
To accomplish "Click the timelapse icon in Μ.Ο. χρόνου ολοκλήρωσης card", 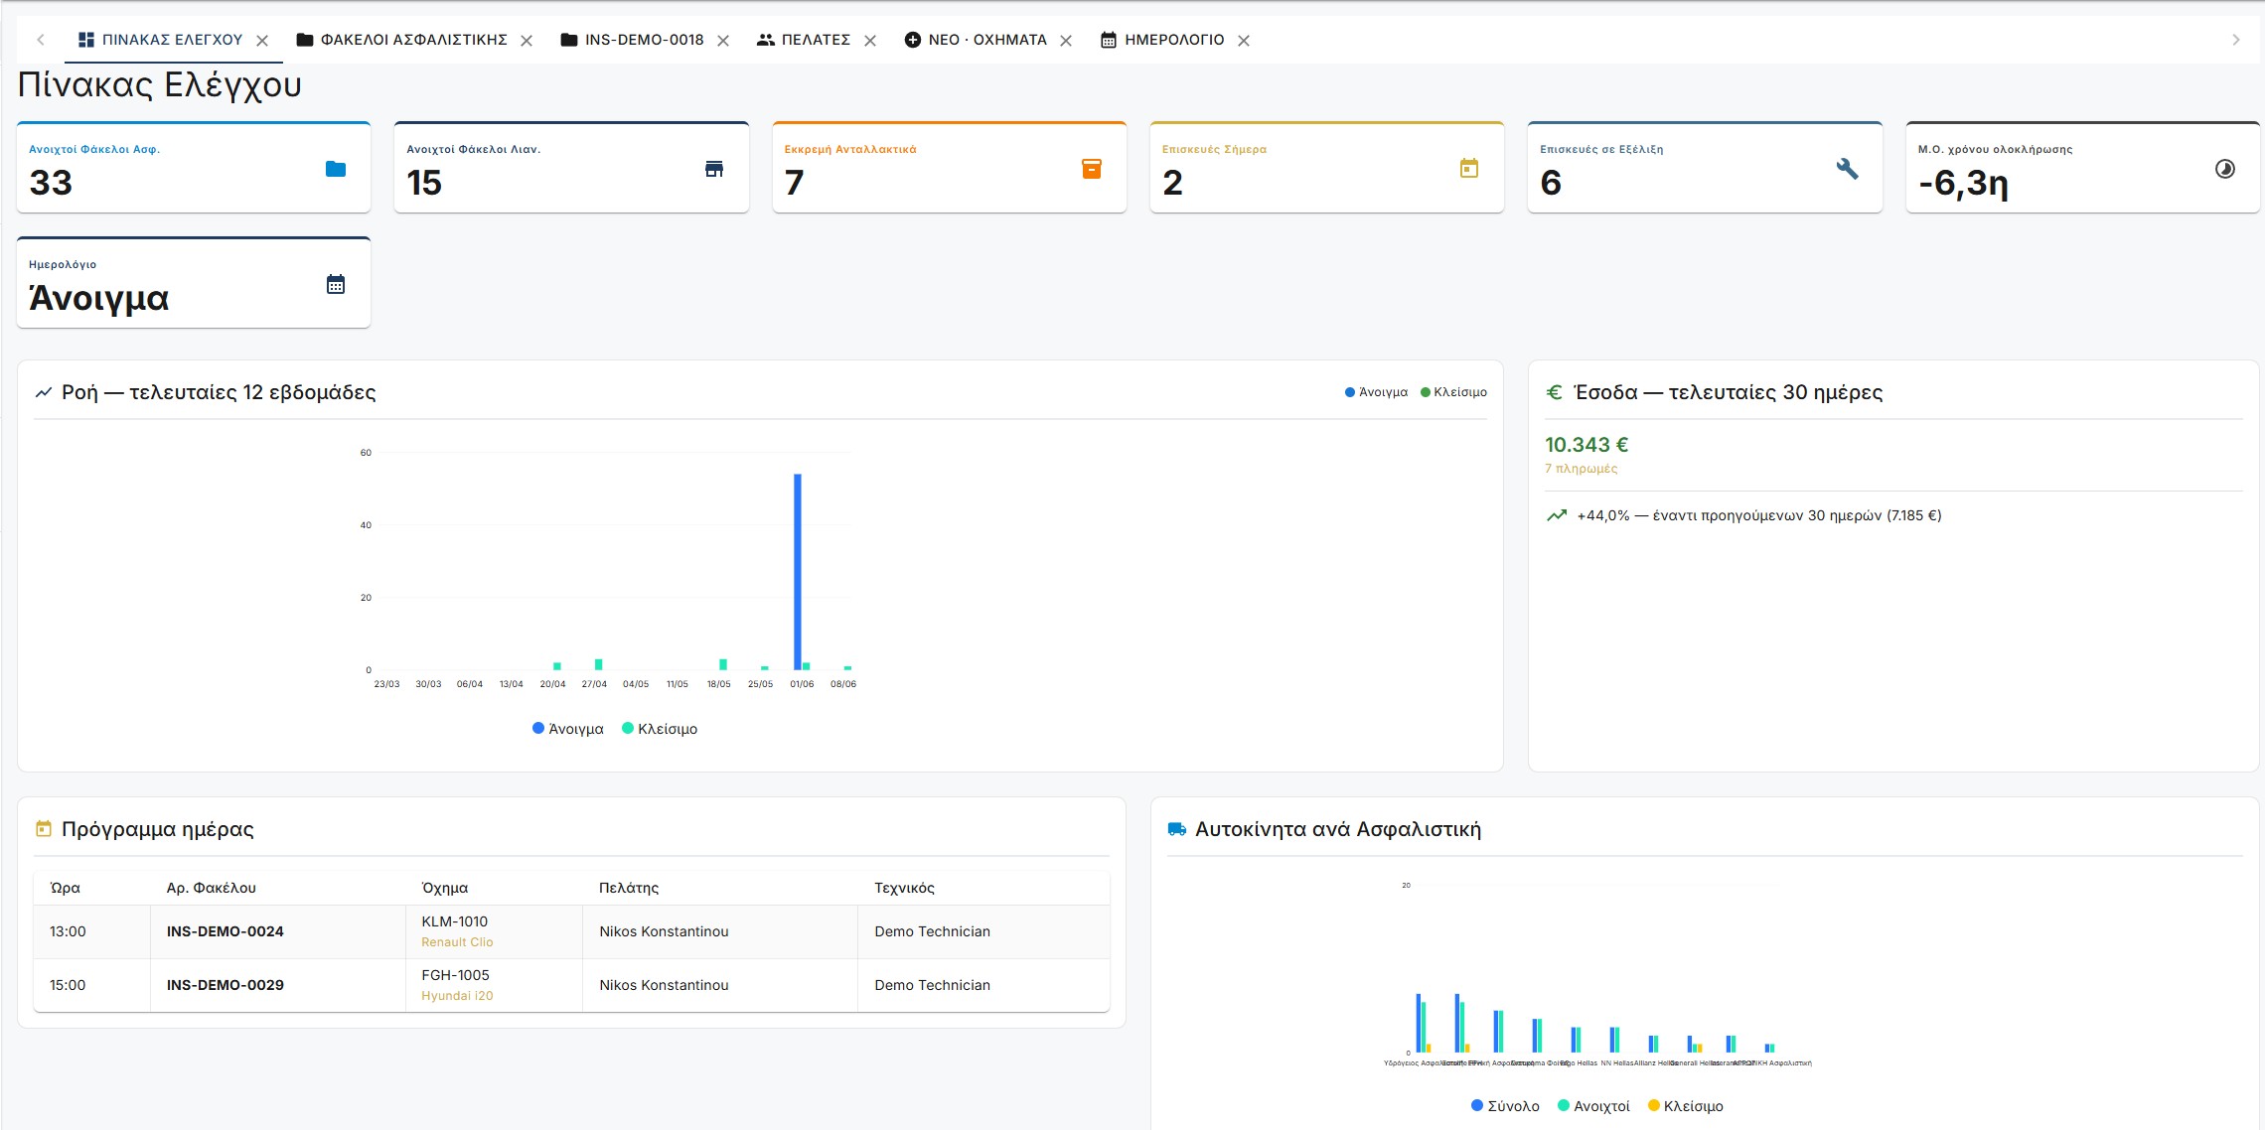I will pos(2225,169).
